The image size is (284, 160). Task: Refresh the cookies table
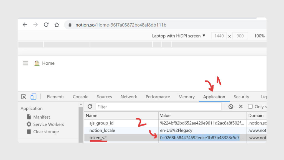tap(90, 107)
